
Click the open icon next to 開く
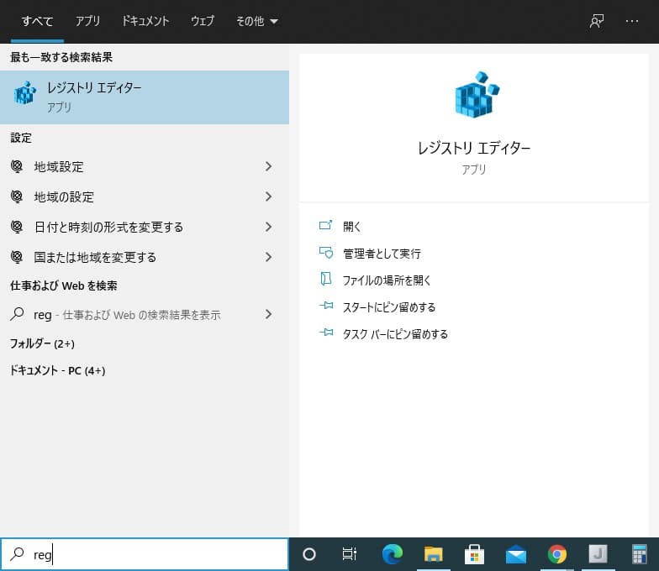pos(326,225)
